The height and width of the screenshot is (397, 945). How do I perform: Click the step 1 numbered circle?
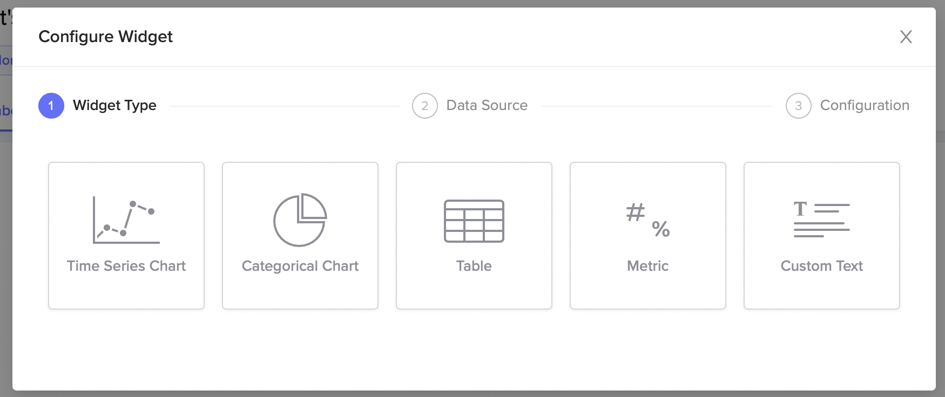(x=51, y=106)
